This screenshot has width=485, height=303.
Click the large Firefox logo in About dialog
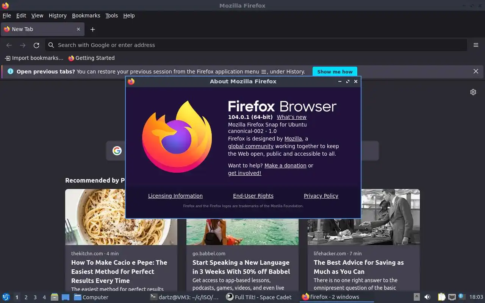177,137
